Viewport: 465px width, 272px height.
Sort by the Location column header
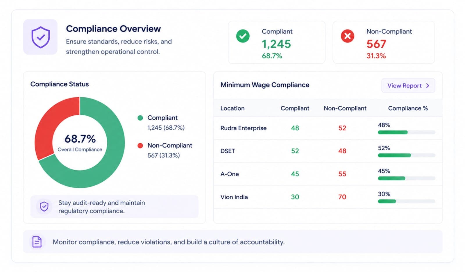(232, 108)
